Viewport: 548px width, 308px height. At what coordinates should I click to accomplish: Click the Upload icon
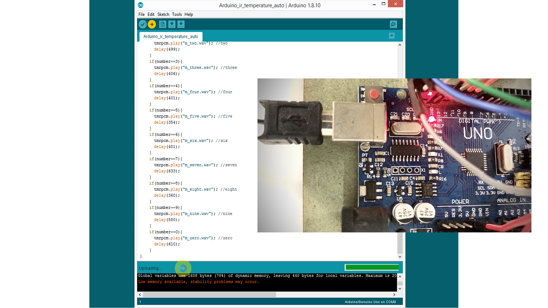click(152, 24)
